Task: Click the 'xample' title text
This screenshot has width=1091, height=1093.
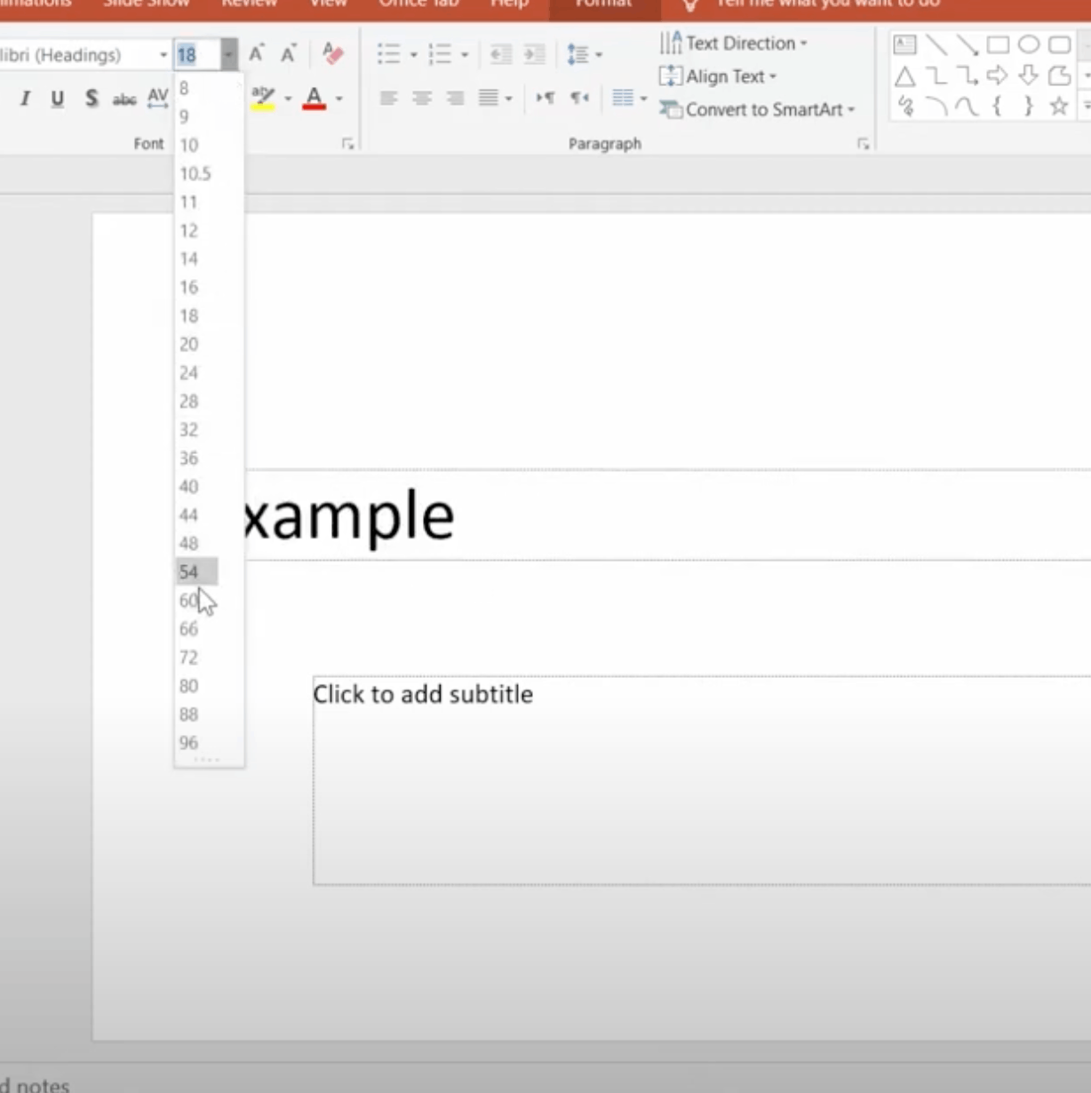Action: [x=349, y=515]
